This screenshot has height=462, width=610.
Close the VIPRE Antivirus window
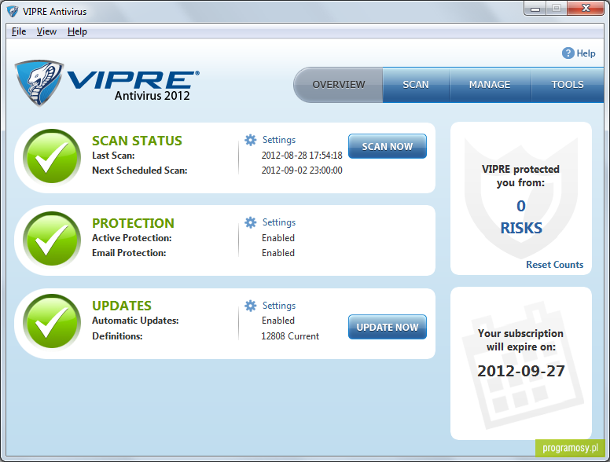586,9
